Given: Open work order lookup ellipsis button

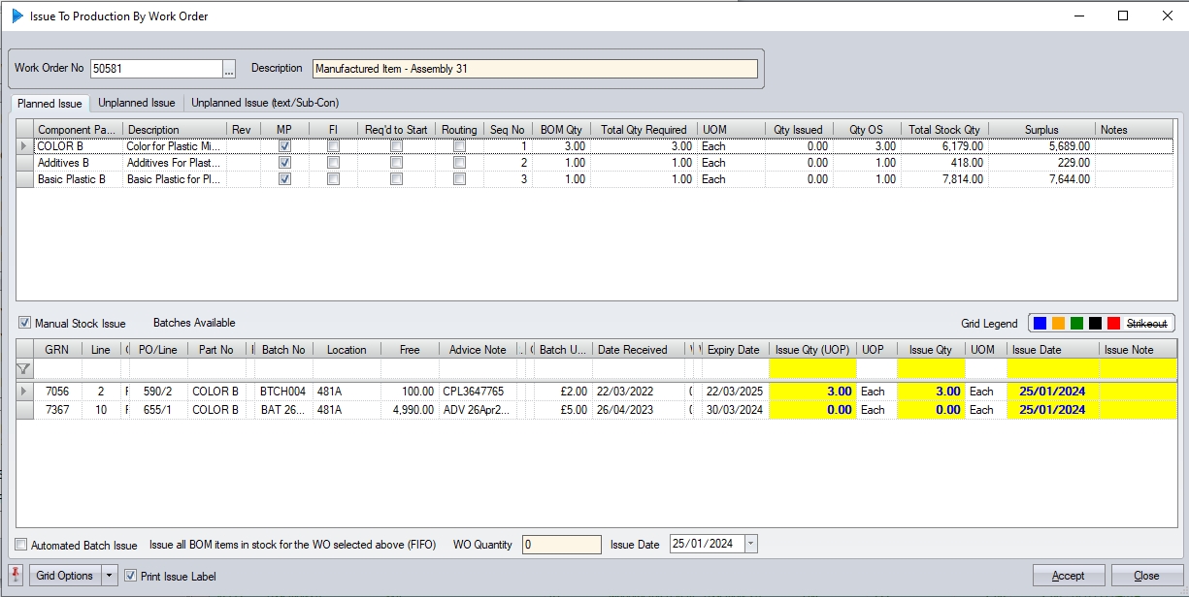Looking at the screenshot, I should click(229, 69).
